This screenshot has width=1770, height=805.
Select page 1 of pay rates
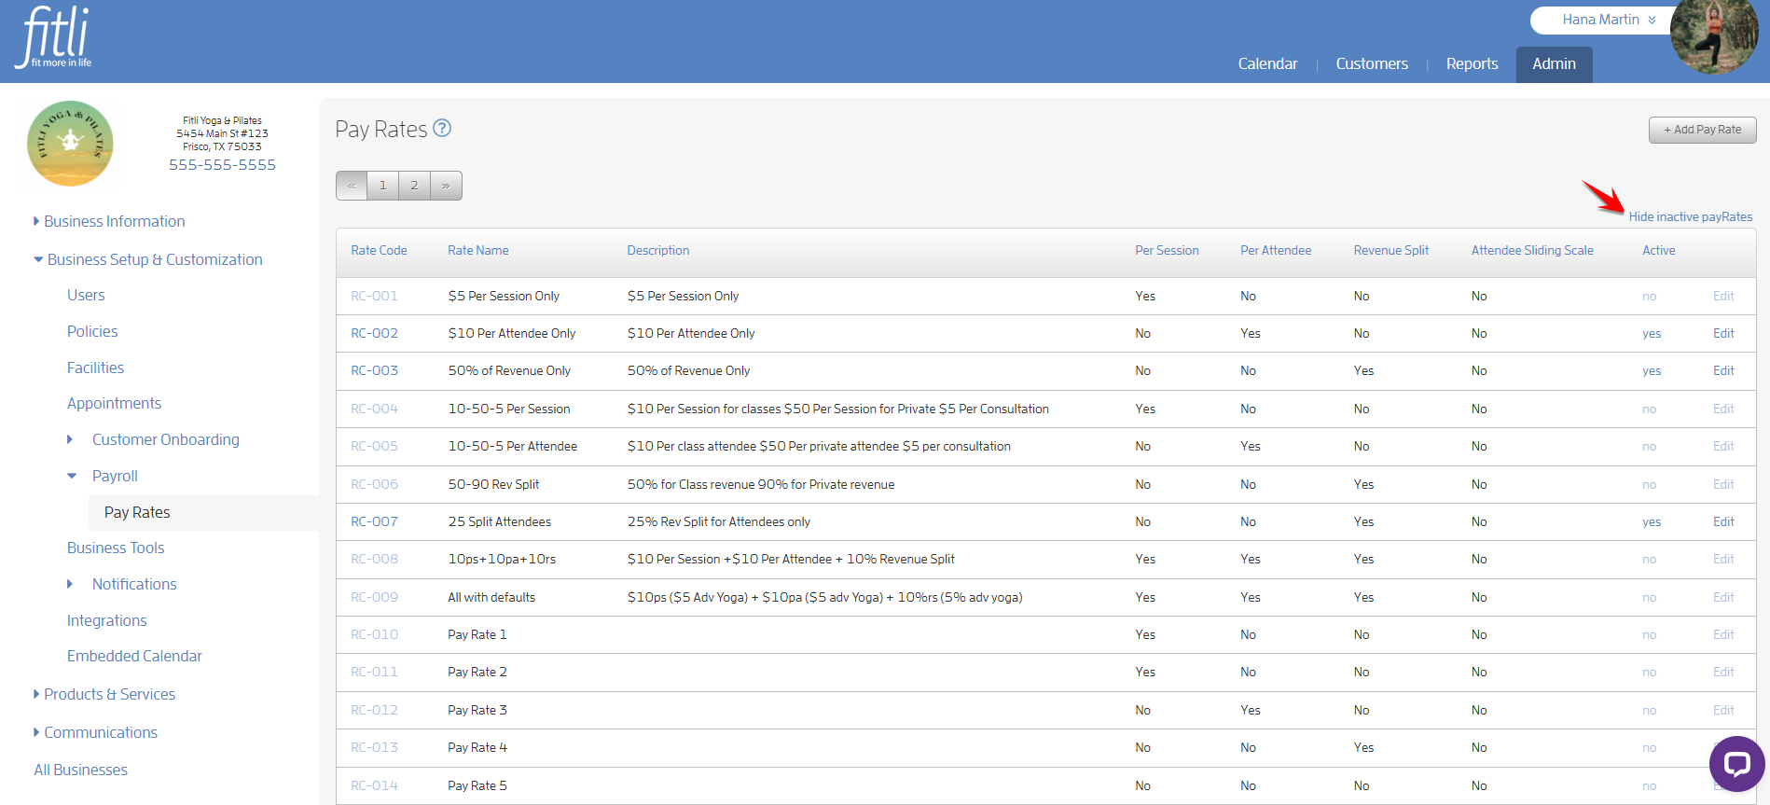tap(383, 186)
